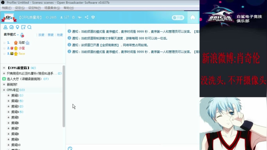The image size is (267, 150).
Task: Toggle the muted microphone icon
Action: (x=22, y=35)
